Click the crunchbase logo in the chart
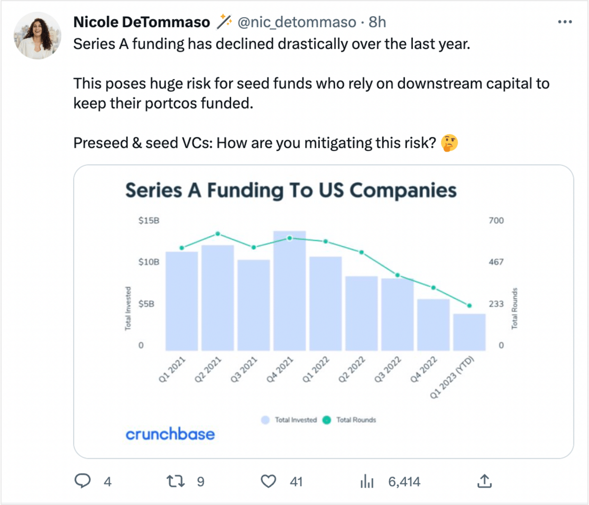 (170, 434)
